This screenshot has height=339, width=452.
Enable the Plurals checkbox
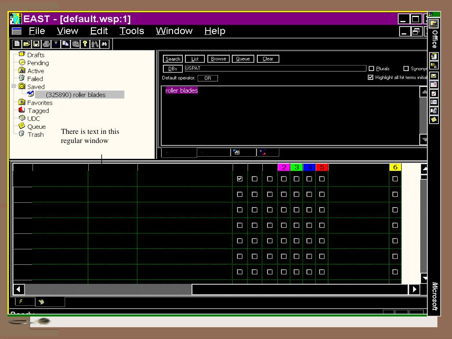click(372, 68)
